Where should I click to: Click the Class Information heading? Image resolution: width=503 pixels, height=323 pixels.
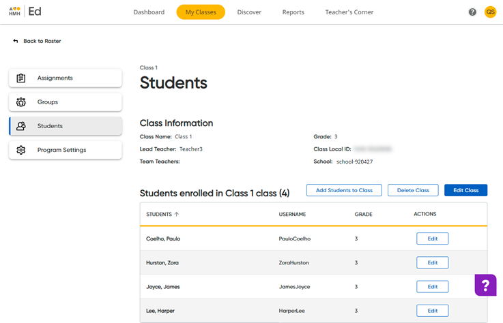coord(177,123)
